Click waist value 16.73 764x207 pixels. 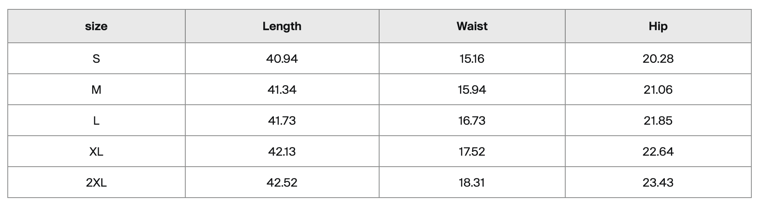[472, 121]
